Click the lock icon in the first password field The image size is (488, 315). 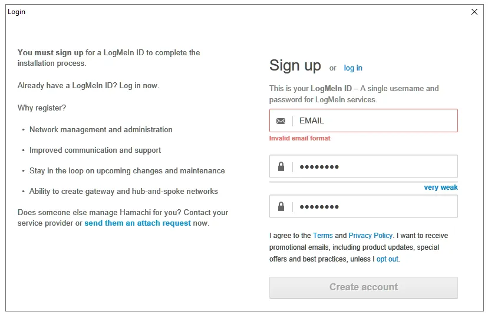pyautogui.click(x=281, y=167)
